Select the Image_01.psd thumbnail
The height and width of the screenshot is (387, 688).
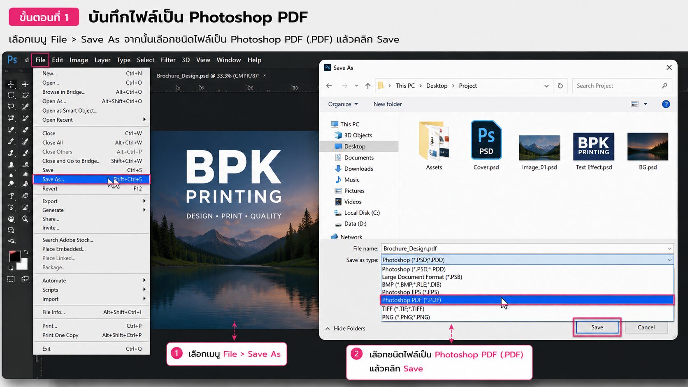point(539,148)
